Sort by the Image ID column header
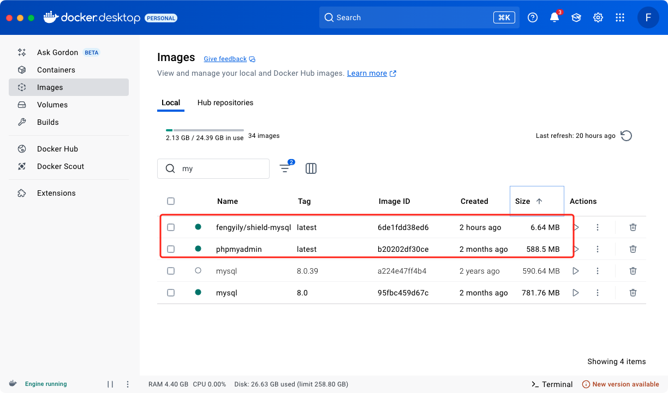Image resolution: width=668 pixels, height=393 pixels. coord(394,201)
